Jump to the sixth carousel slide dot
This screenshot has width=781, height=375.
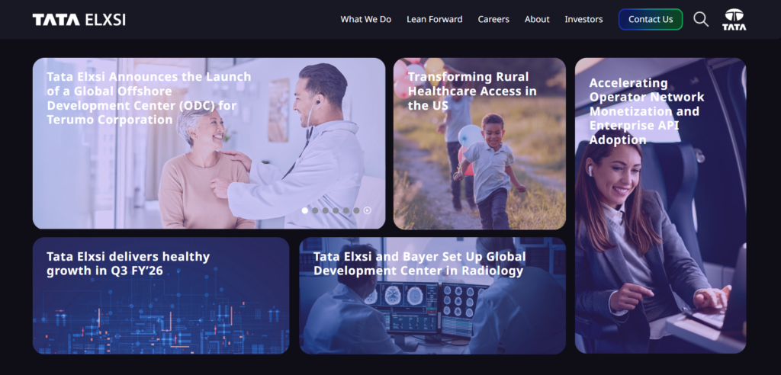pos(356,210)
